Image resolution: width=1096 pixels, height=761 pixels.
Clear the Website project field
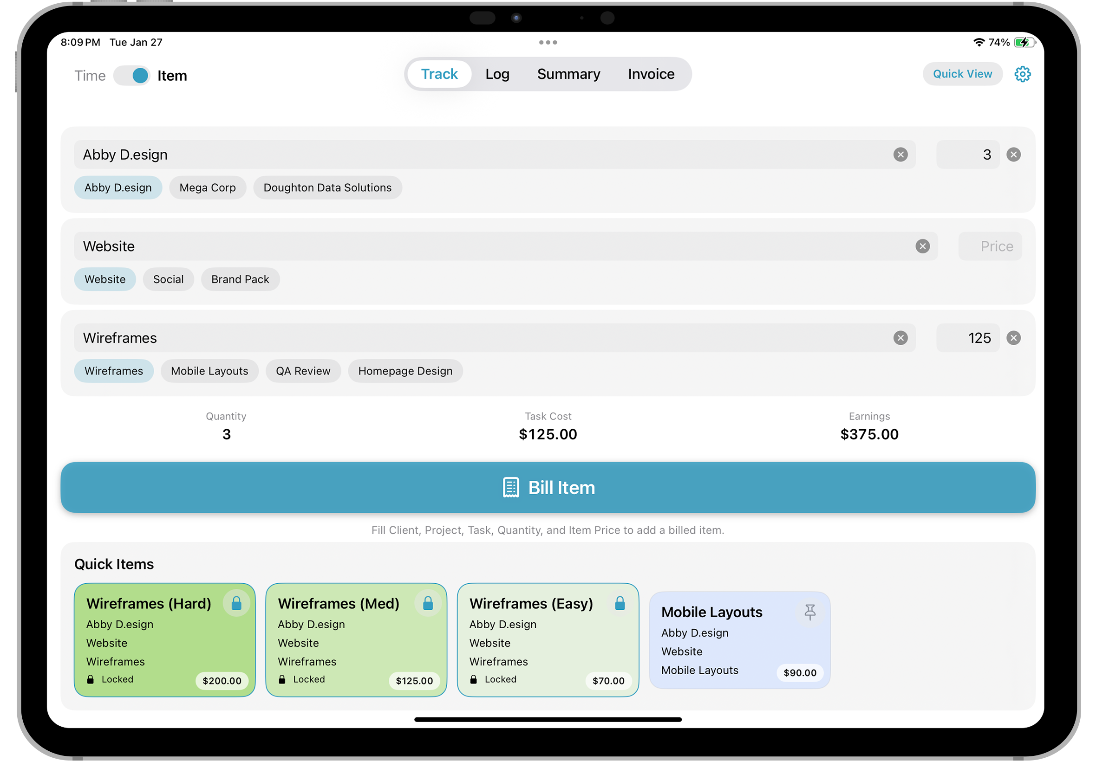[922, 246]
